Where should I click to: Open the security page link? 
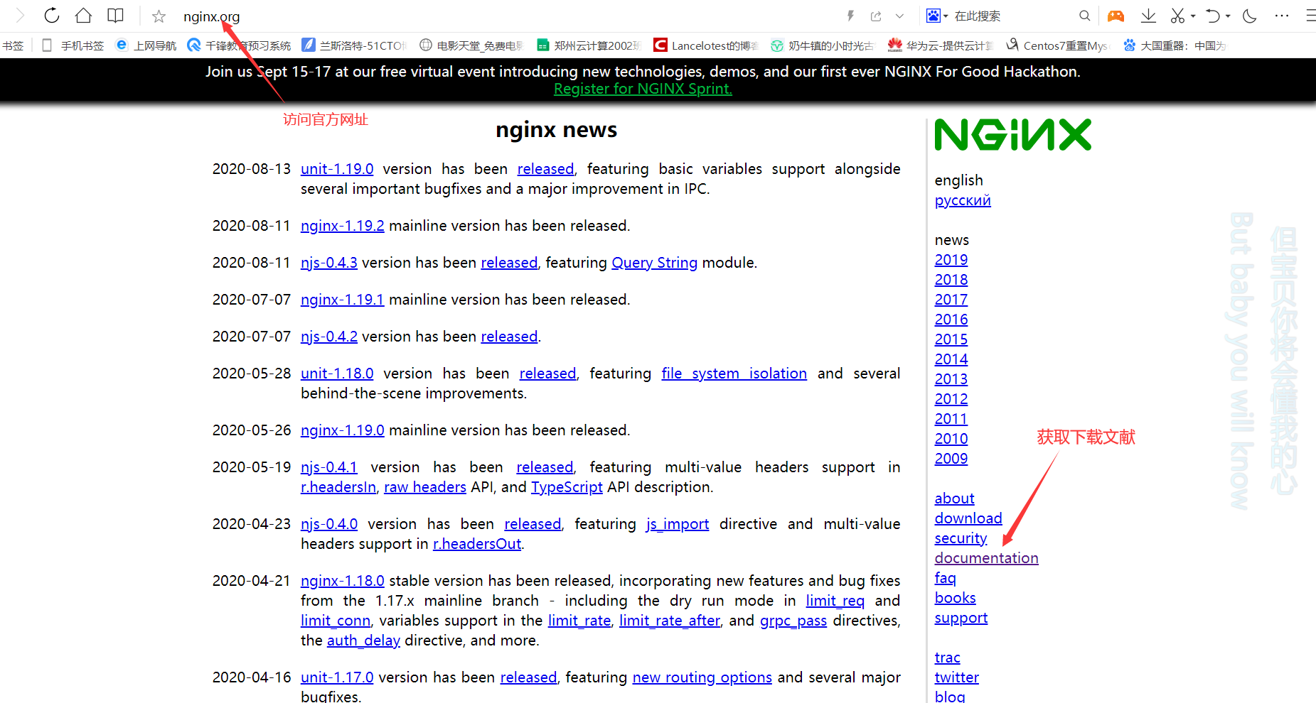(x=961, y=538)
